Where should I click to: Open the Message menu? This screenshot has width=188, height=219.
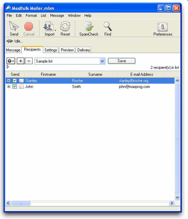57,15
